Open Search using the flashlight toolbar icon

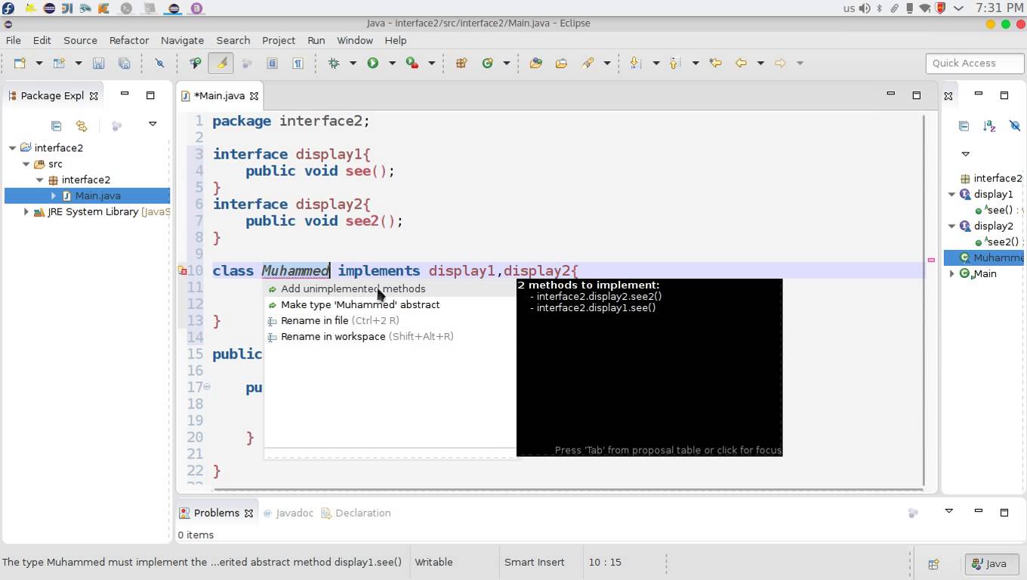[x=588, y=63]
